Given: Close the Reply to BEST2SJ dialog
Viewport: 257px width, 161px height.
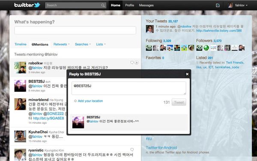Looking at the screenshot, I should [187, 74].
